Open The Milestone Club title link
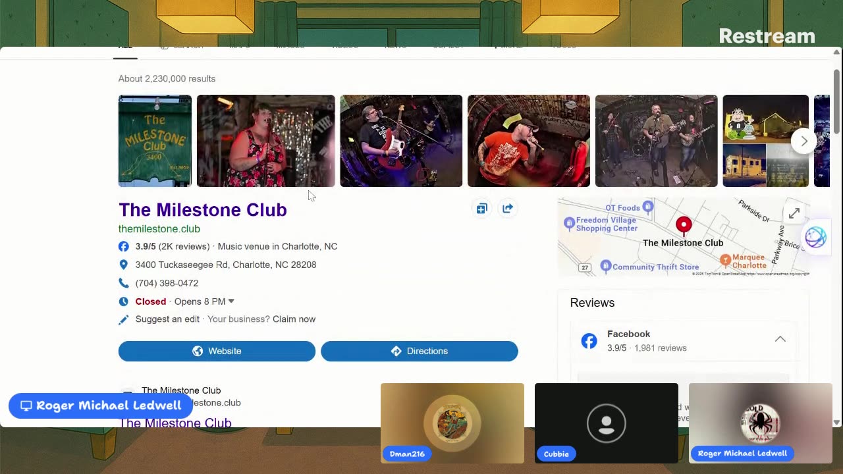843x474 pixels. click(202, 209)
